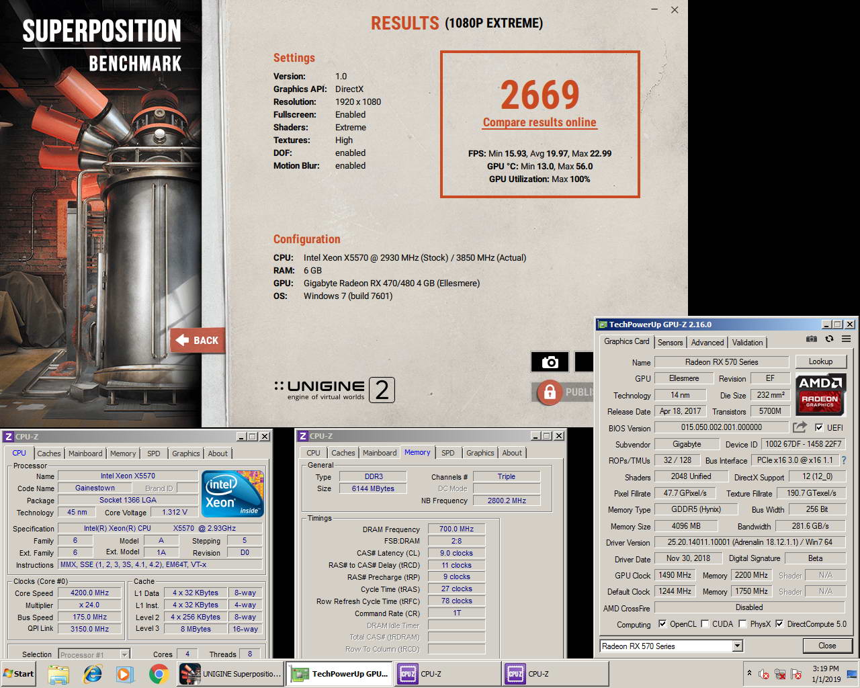
Task: Switch to the first CPU-Z taskbar item
Action: [447, 673]
